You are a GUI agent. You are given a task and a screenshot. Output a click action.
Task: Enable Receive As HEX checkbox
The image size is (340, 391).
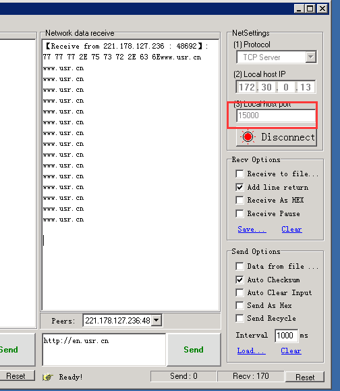coord(239,200)
